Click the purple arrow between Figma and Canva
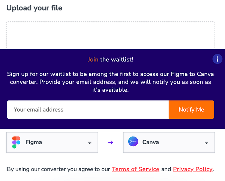The height and width of the screenshot is (181, 225). (x=111, y=142)
